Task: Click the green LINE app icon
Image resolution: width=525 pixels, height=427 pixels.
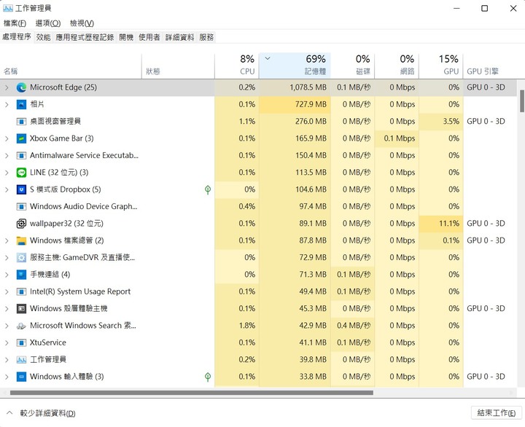Action: tap(21, 173)
